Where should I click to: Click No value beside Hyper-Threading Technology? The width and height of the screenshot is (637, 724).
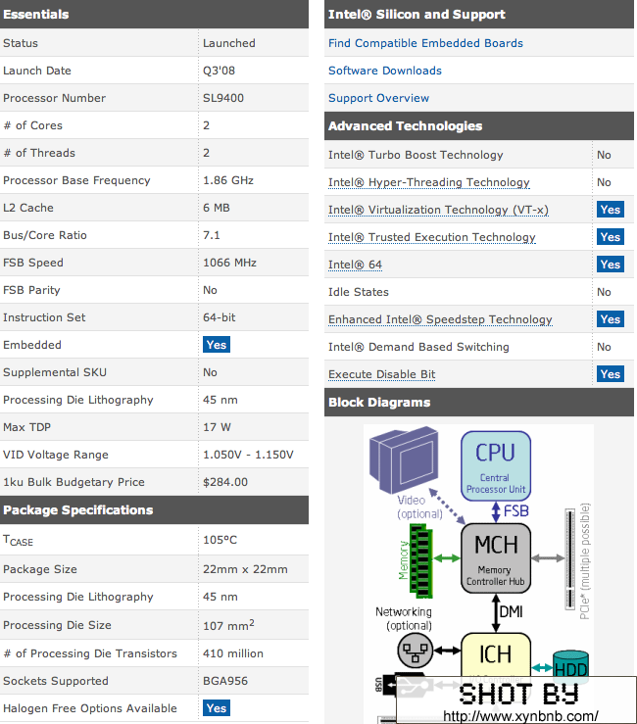pyautogui.click(x=604, y=182)
